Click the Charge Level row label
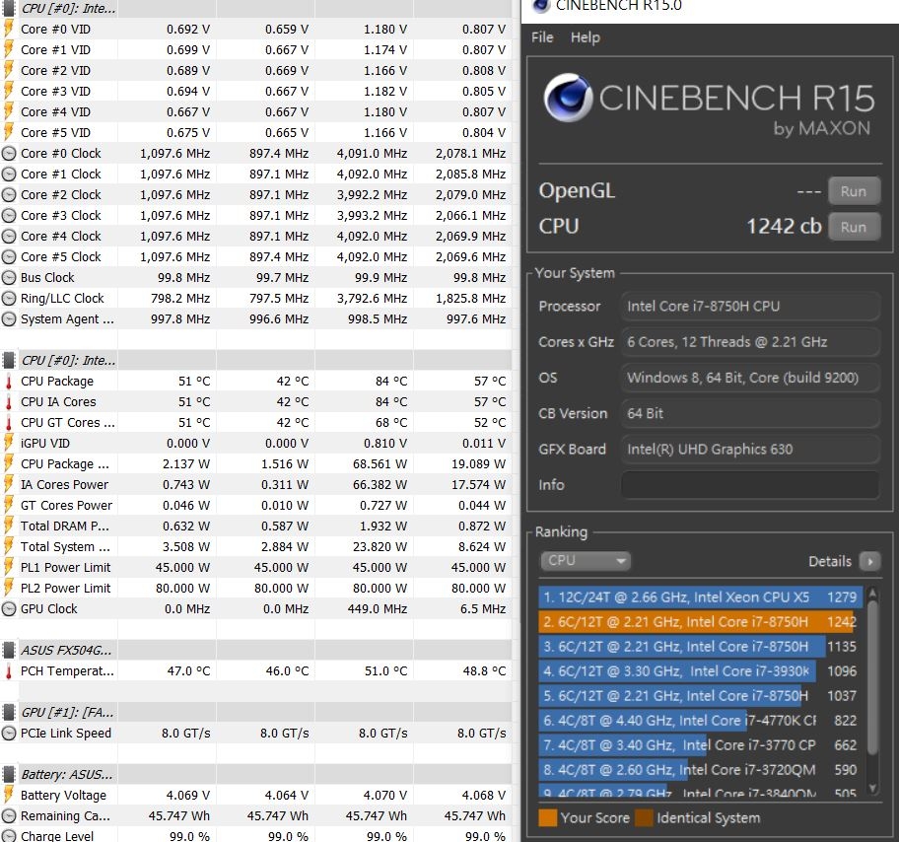 click(57, 836)
